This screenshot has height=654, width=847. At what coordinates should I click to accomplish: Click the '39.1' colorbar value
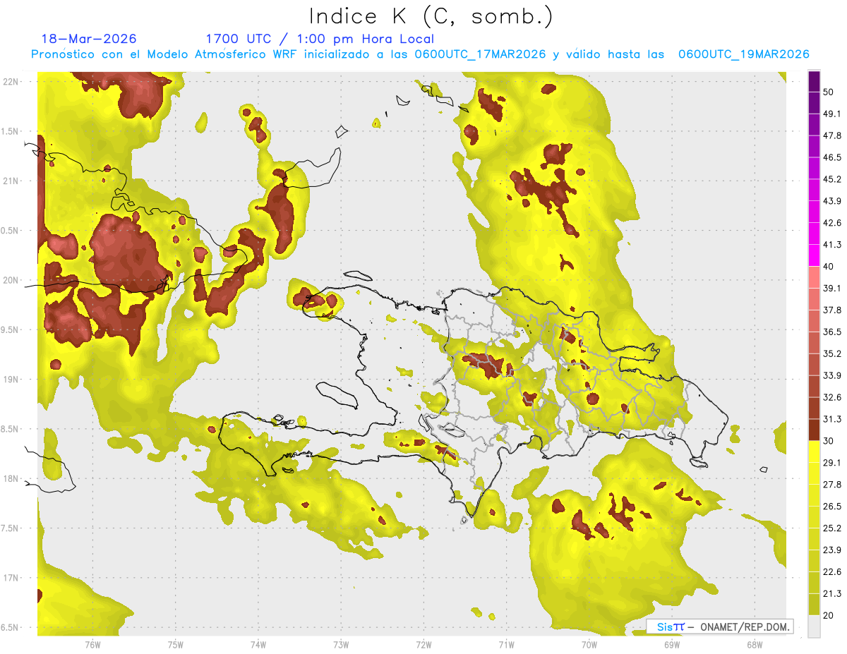832,289
